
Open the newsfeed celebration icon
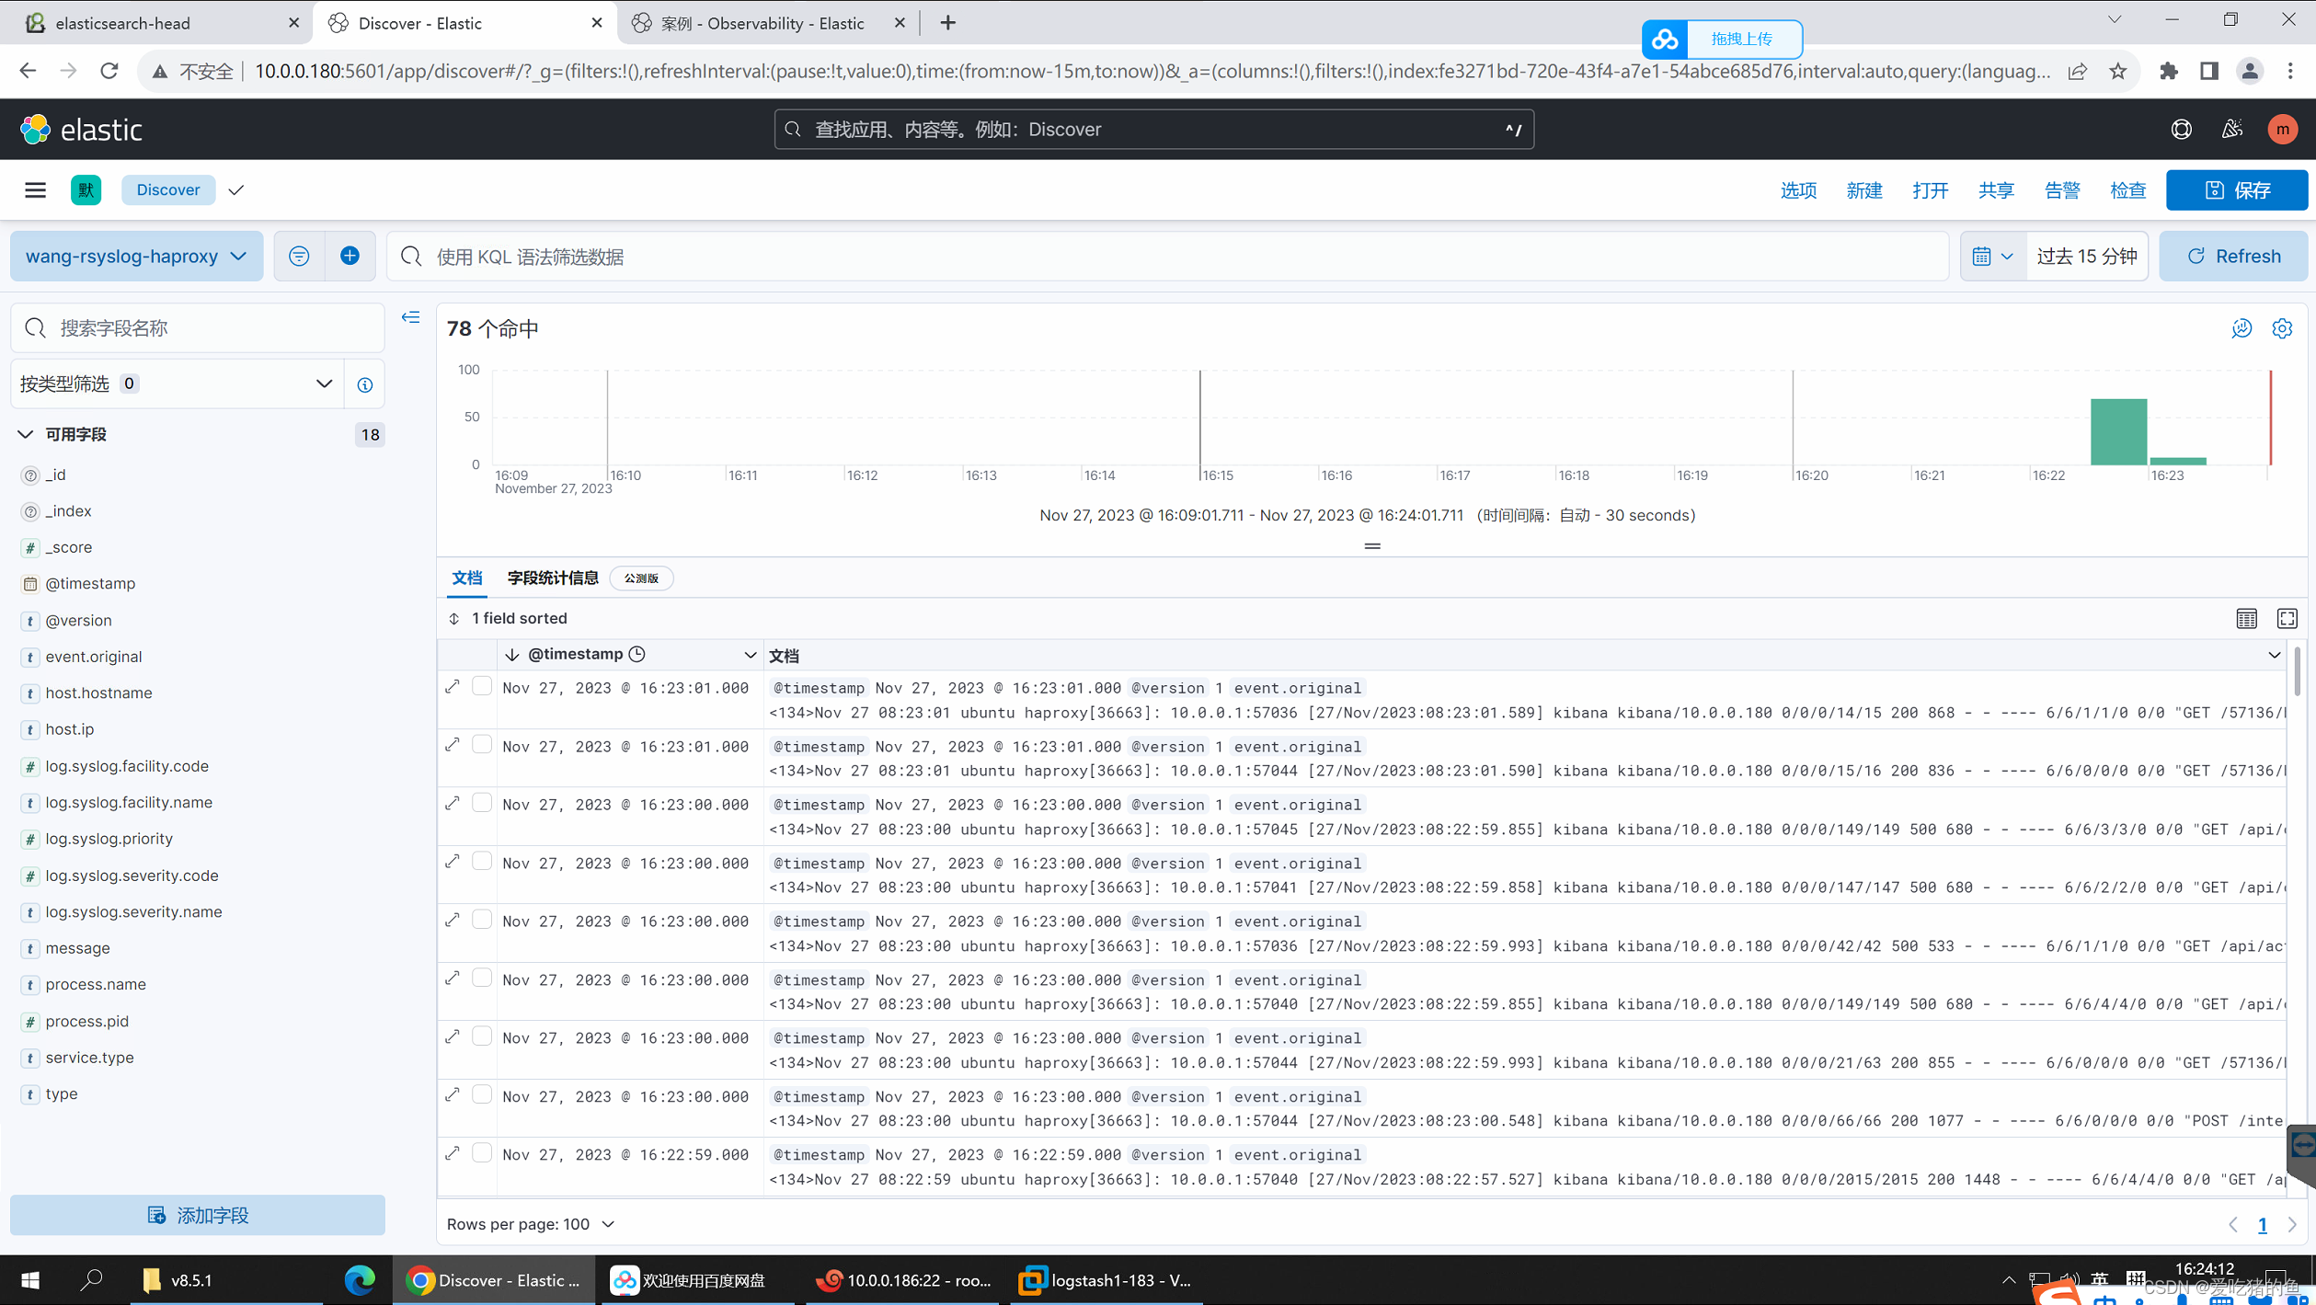click(2232, 130)
